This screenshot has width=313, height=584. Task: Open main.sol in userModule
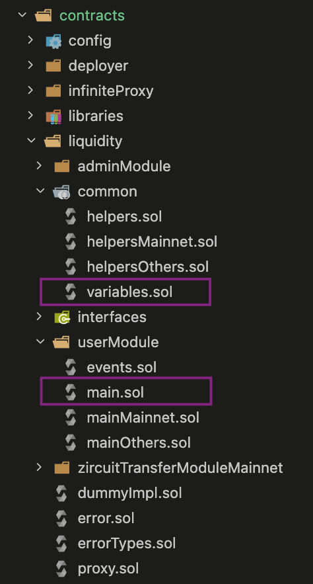click(125, 391)
